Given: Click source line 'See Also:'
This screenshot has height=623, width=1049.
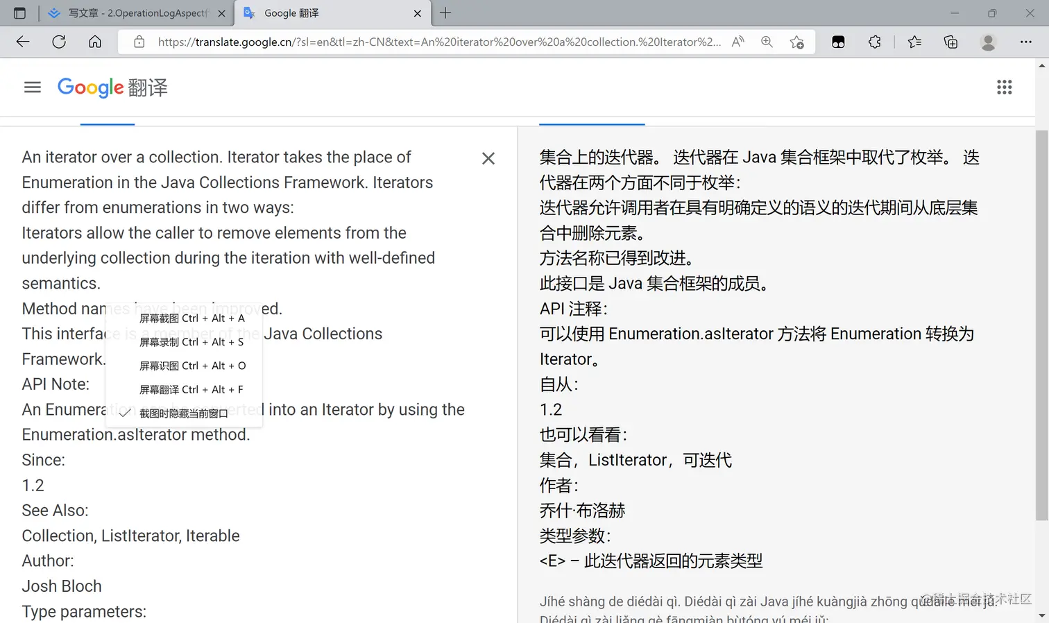Looking at the screenshot, I should click(55, 511).
